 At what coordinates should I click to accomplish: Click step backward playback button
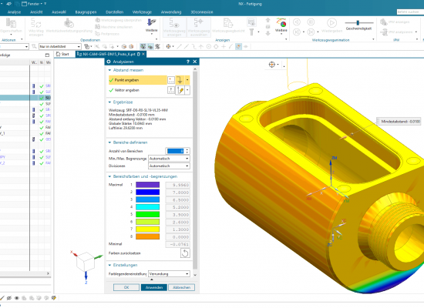pos(297,32)
